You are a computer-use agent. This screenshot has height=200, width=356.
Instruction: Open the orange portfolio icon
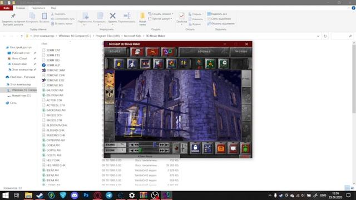click(221, 148)
